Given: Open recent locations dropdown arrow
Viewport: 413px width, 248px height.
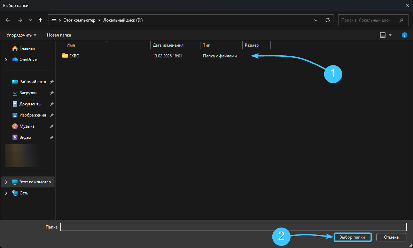Looking at the screenshot, I should (x=30, y=20).
